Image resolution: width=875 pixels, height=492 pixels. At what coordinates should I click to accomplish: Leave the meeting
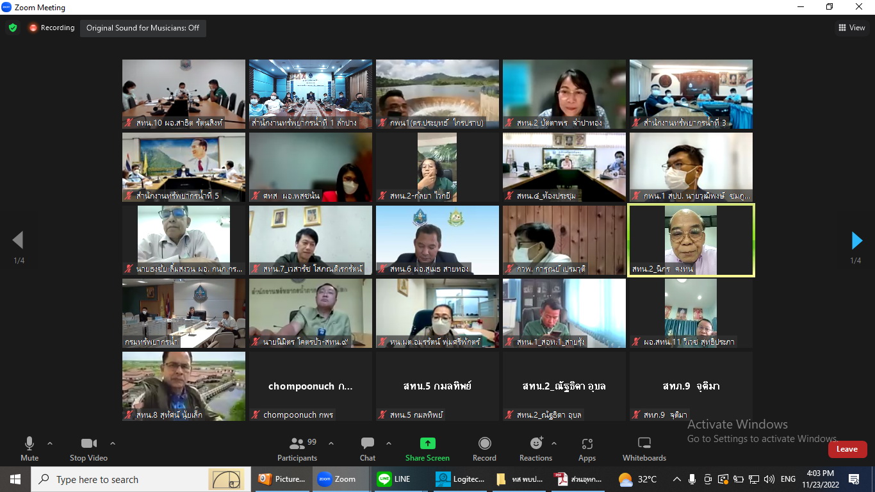click(847, 449)
